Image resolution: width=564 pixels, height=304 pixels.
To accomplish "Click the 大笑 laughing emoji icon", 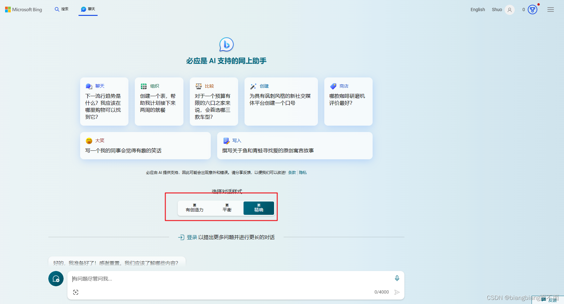I will point(89,141).
